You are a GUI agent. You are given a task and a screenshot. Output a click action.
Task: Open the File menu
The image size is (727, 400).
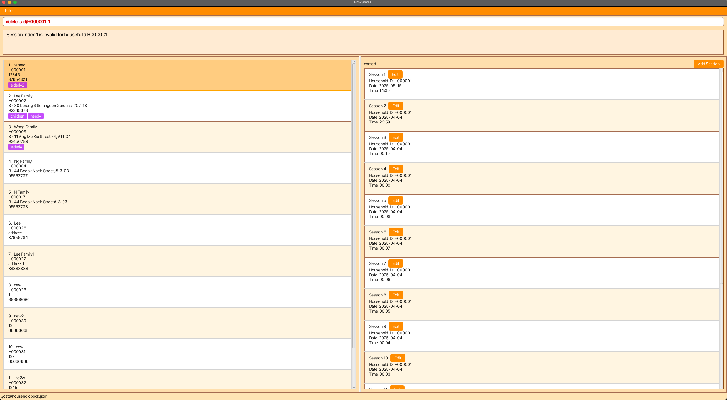point(9,11)
